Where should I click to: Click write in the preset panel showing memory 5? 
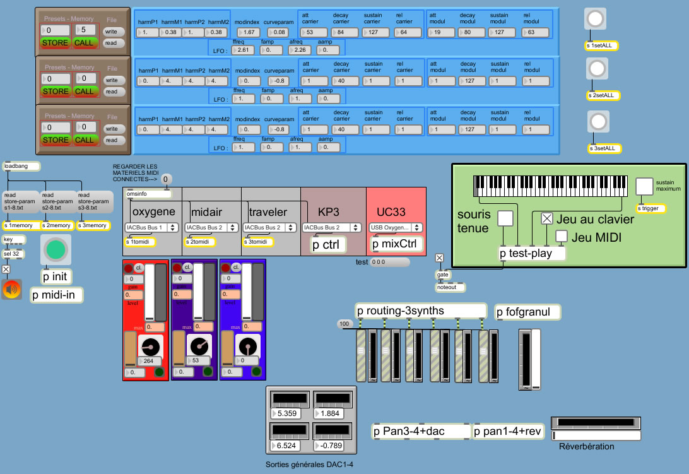114,32
